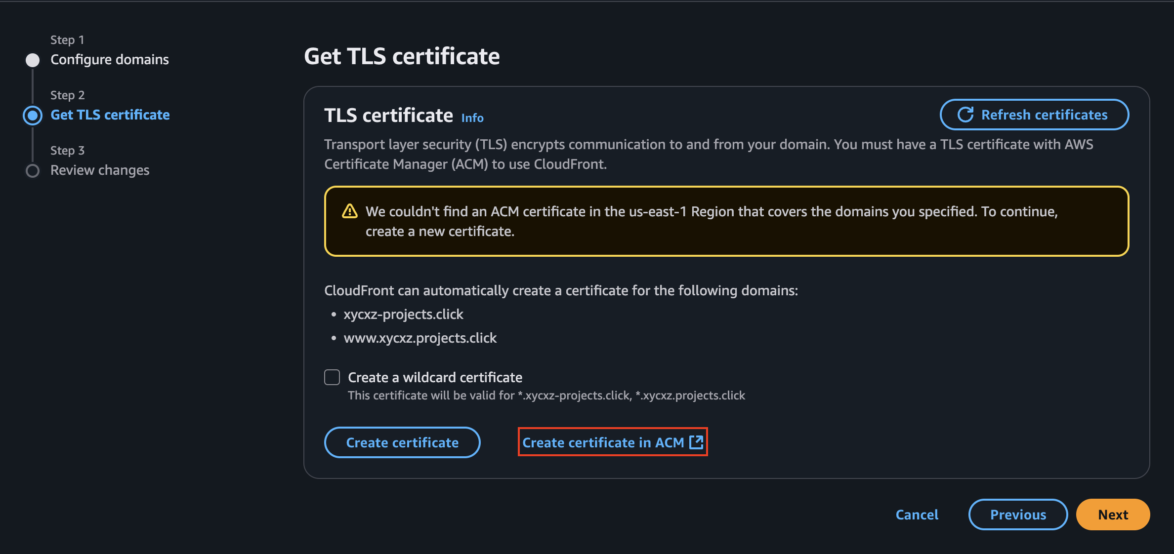Click the Previous button
Image resolution: width=1174 pixels, height=554 pixels.
[x=1017, y=514]
